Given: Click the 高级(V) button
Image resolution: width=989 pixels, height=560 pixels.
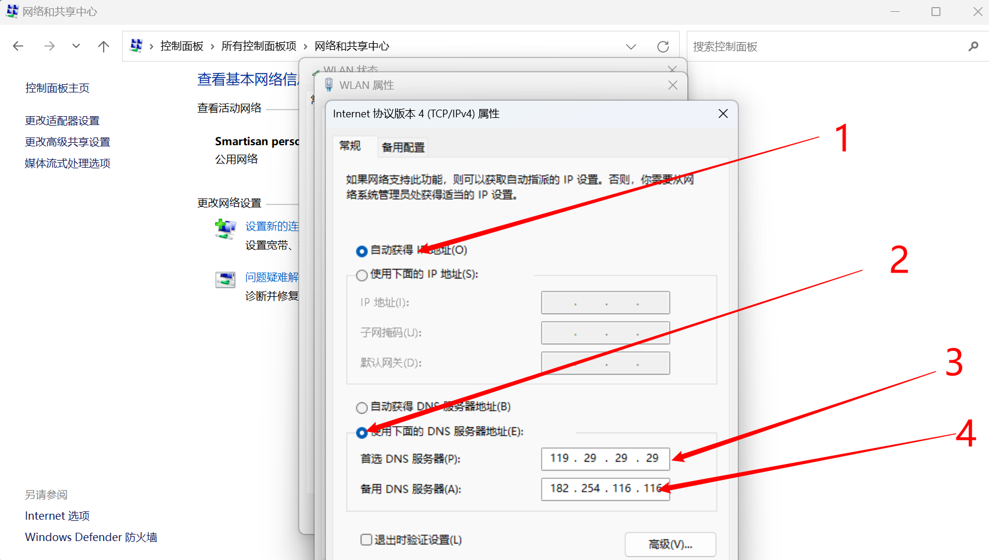Looking at the screenshot, I should pyautogui.click(x=670, y=544).
